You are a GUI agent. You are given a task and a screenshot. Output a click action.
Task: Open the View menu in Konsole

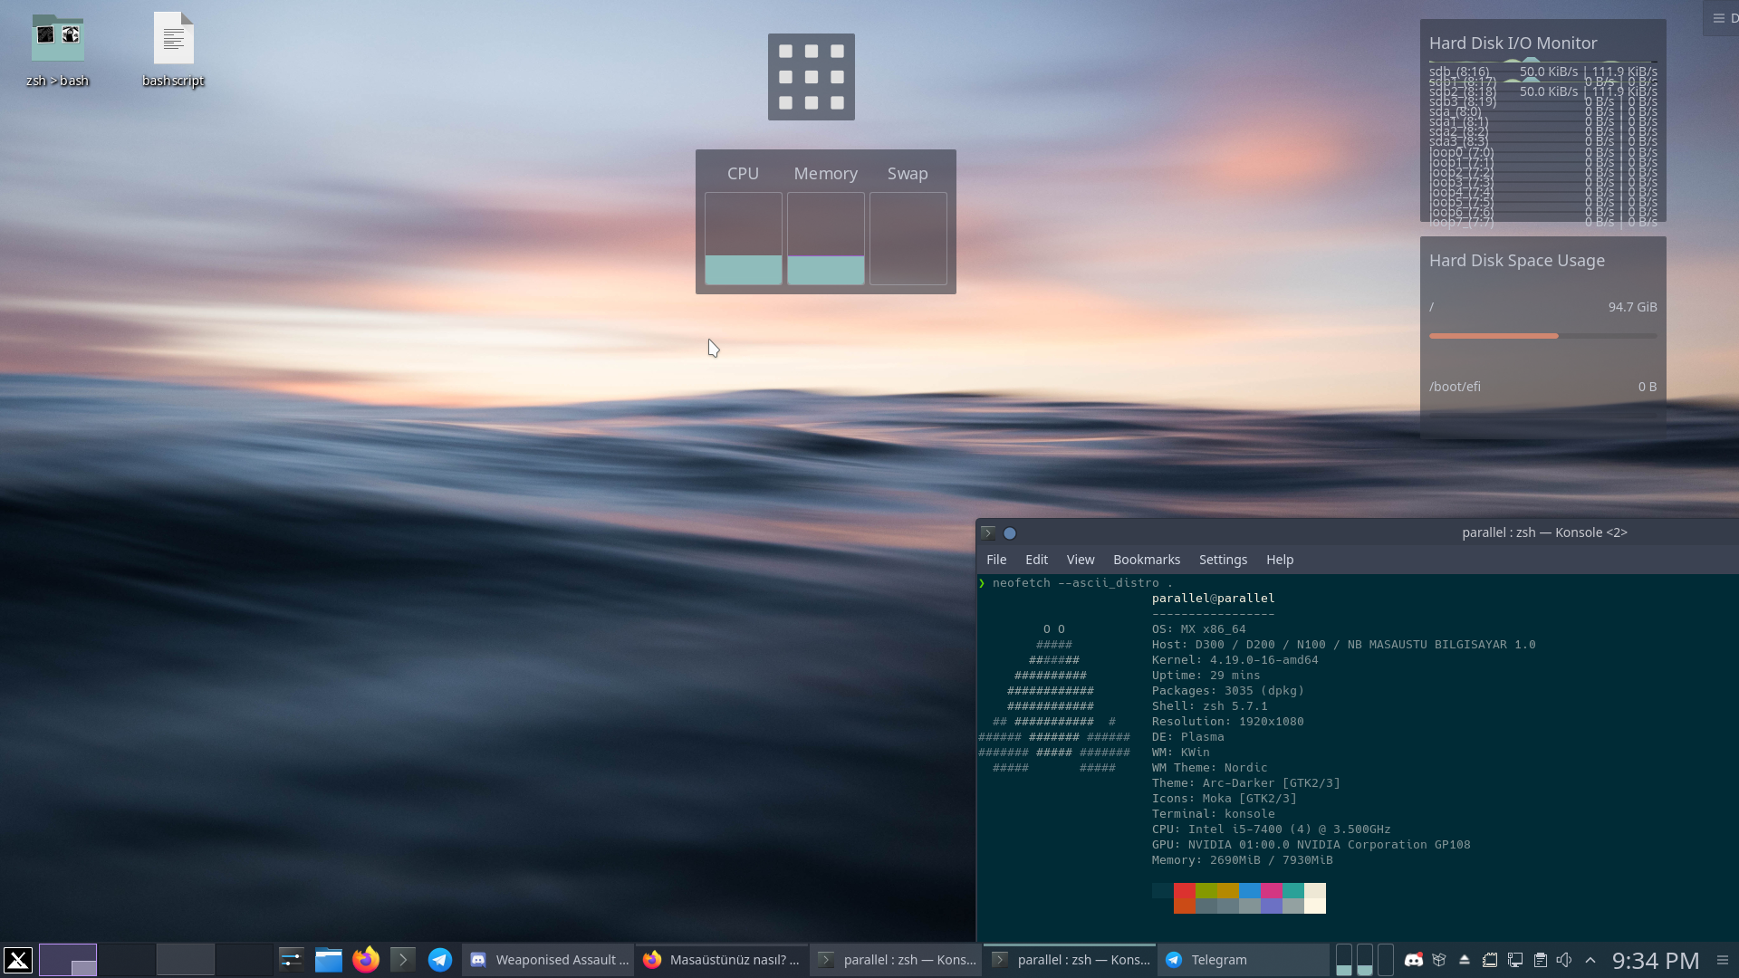pyautogui.click(x=1081, y=560)
